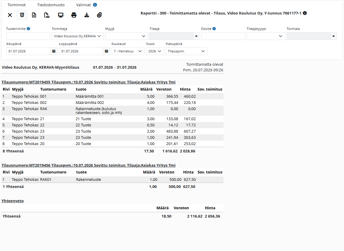Click the HTML report format icon
Image resolution: width=344 pixels, height=251 pixels.
coord(22,15)
